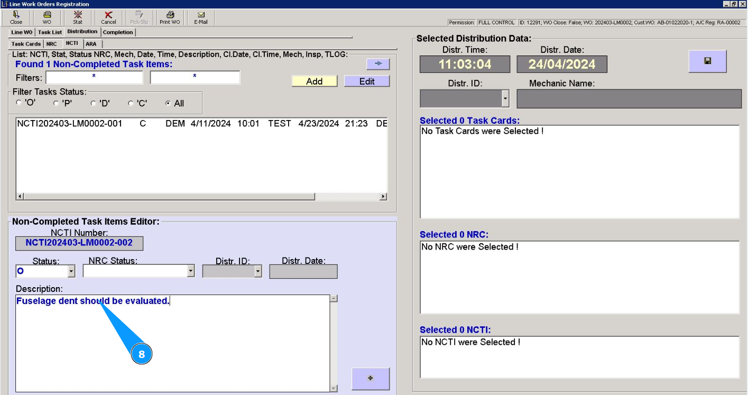Click the first Filters input field
The height and width of the screenshot is (395, 748).
point(94,77)
